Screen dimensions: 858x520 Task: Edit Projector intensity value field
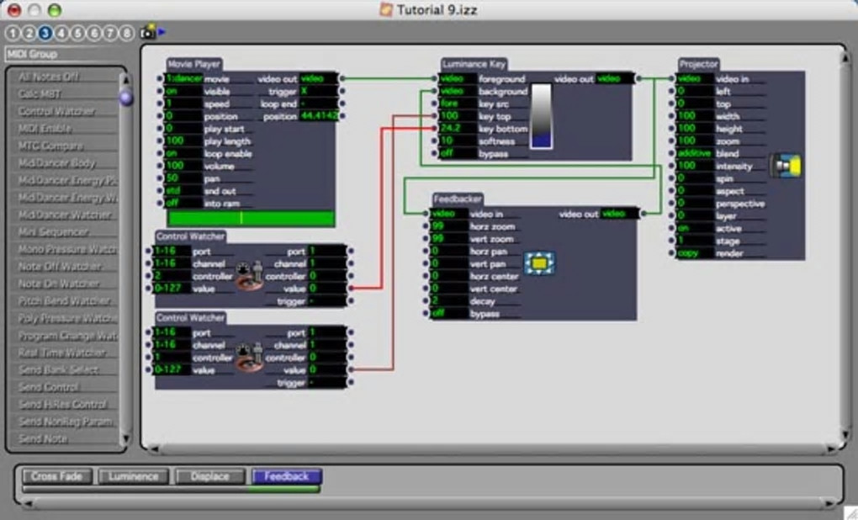[x=695, y=165]
